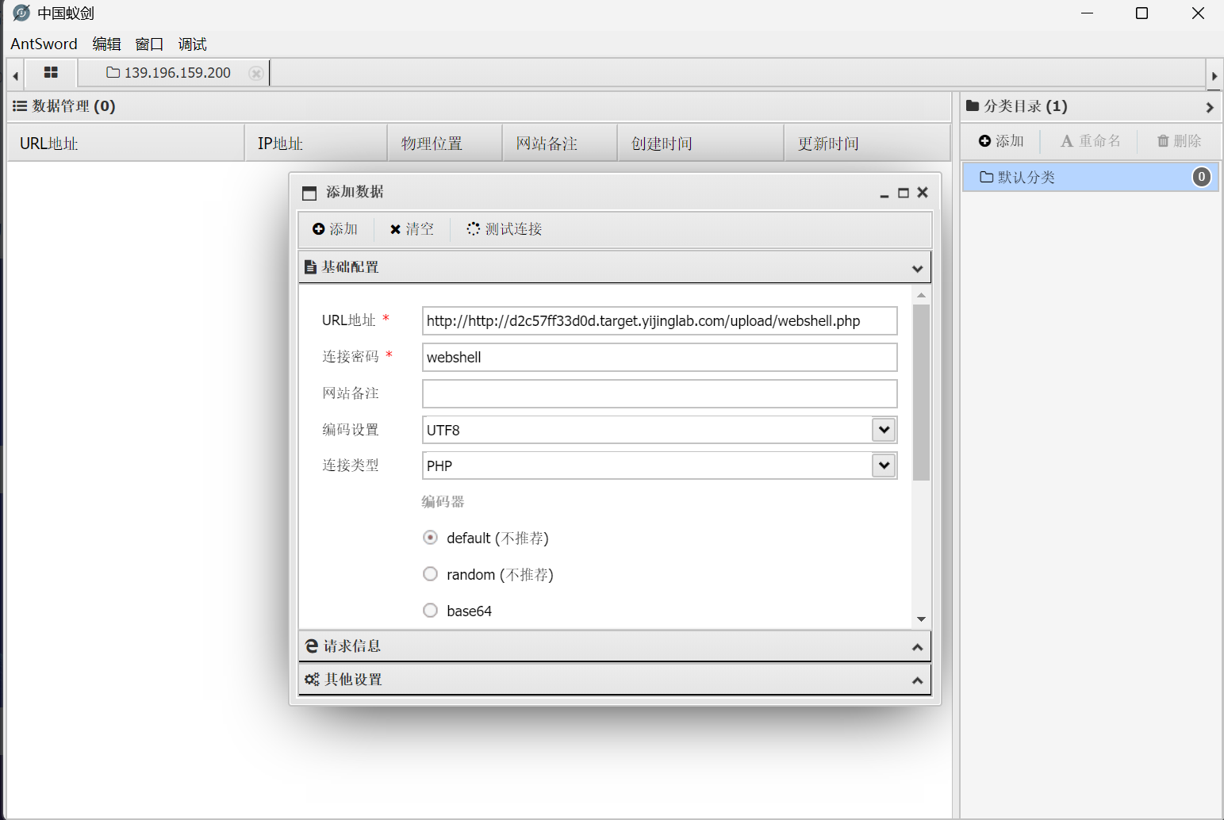
Task: Click the 更新时间 column header
Action: (x=867, y=144)
